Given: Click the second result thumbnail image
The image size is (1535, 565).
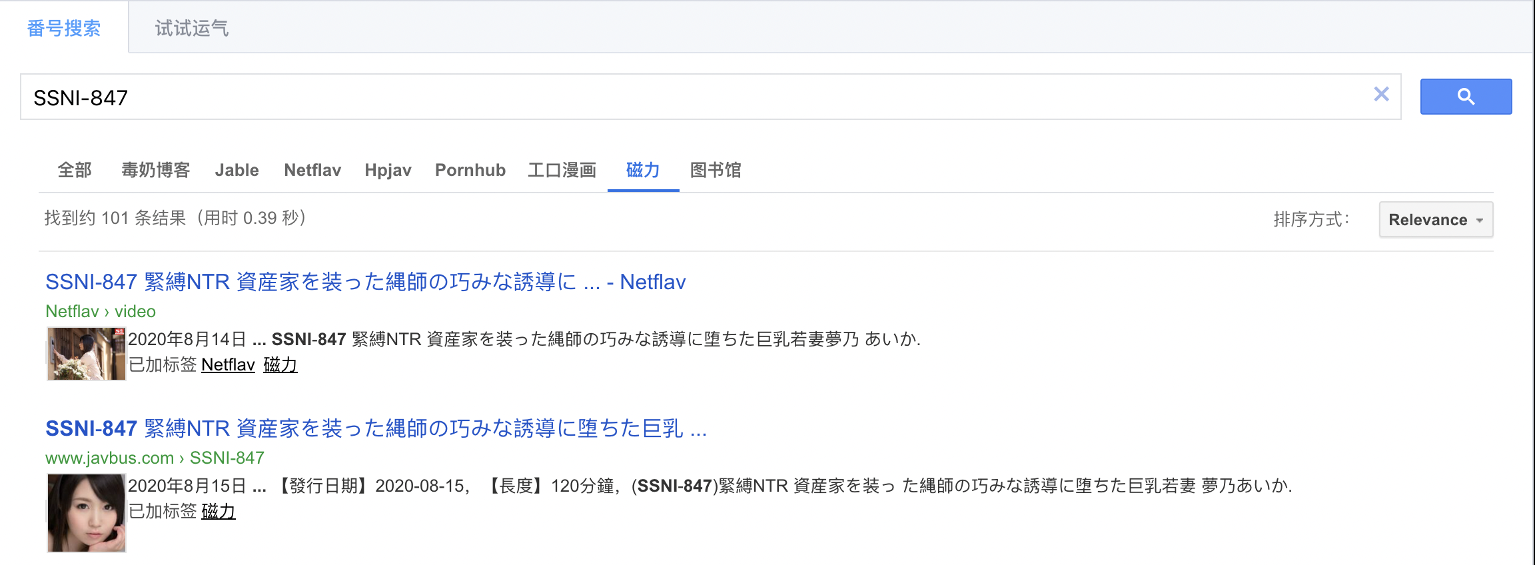Looking at the screenshot, I should point(87,513).
